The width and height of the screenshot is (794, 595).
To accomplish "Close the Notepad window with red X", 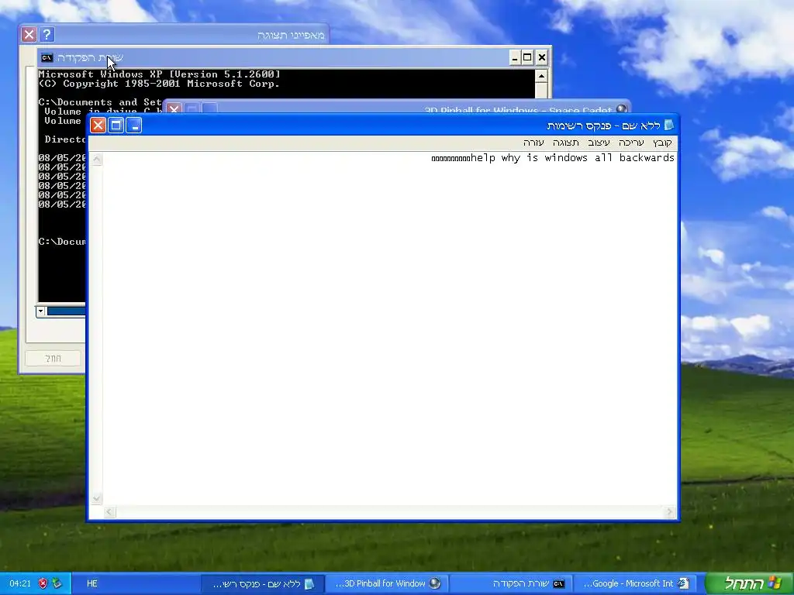I will point(98,125).
